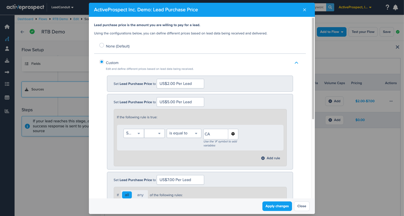Select the None (Default) radio option
The width and height of the screenshot is (404, 216).
pyautogui.click(x=102, y=45)
